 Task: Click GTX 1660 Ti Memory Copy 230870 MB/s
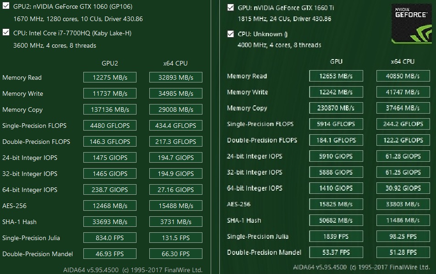pyautogui.click(x=336, y=108)
